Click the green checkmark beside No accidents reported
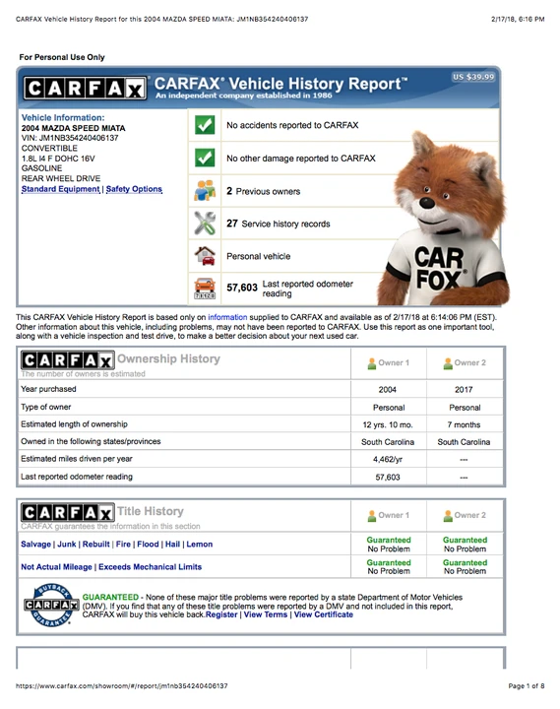 point(205,125)
